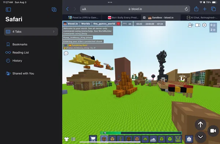220x144 pixels.
Task: Open new tab group icon in sidebar
Action: [54, 10]
